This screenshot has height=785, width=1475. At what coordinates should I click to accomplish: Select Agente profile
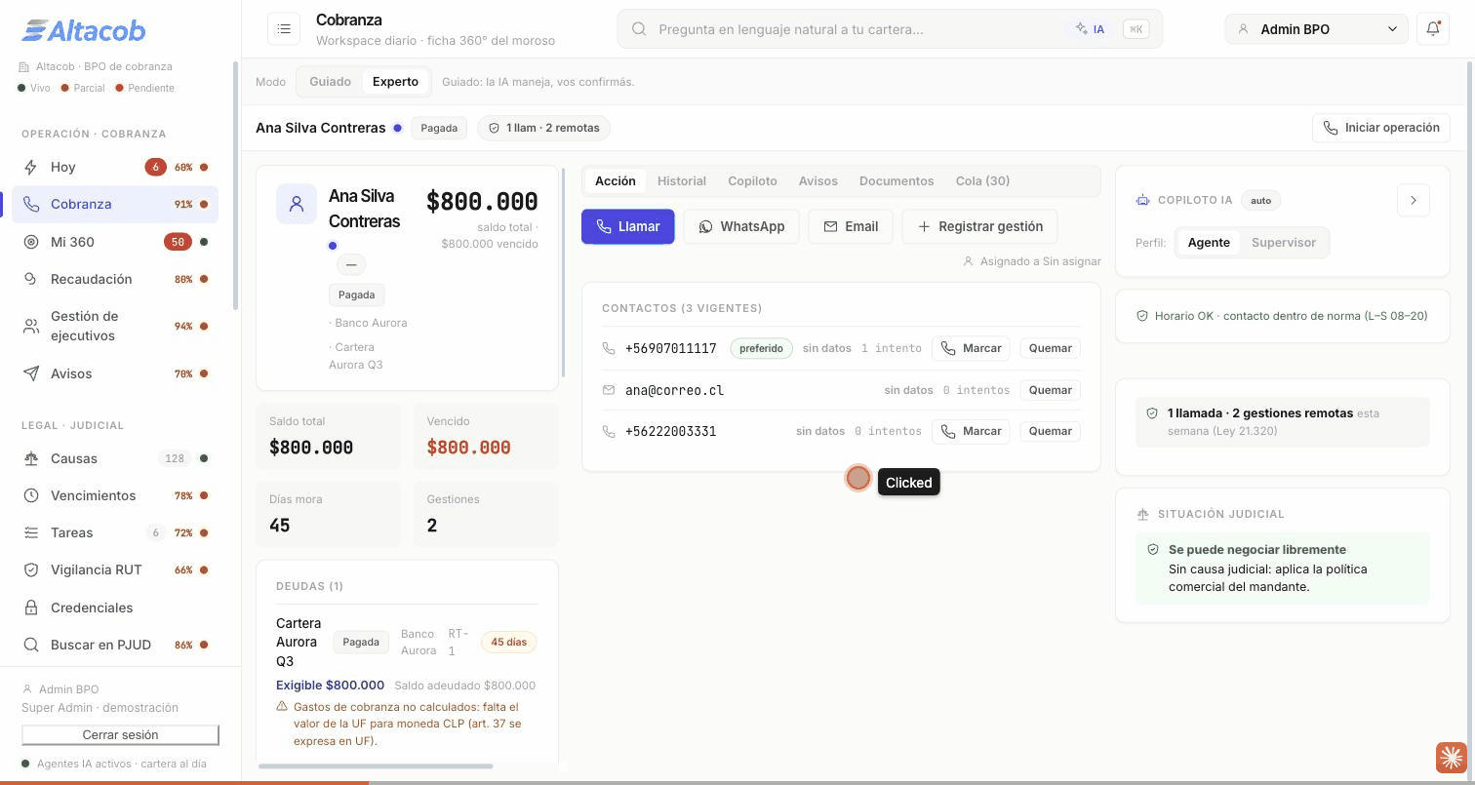click(1209, 242)
